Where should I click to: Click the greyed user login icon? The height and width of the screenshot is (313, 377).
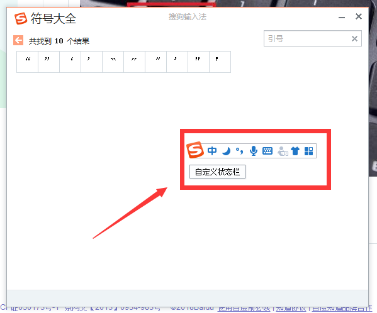[x=283, y=151]
